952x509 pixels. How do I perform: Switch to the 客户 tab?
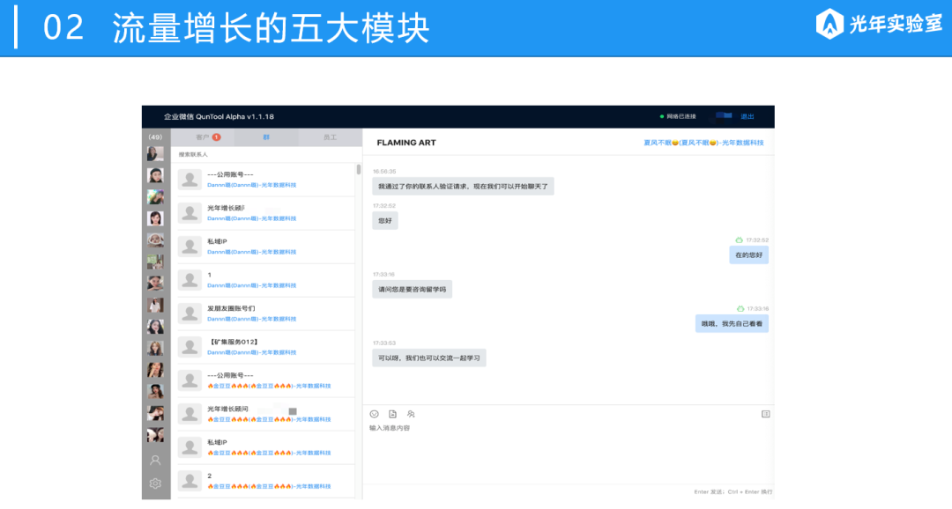pos(205,137)
